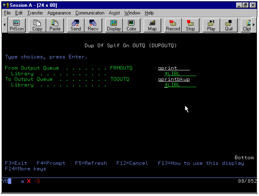Open the Assist menu
The height and width of the screenshot is (196, 259).
(x=114, y=13)
